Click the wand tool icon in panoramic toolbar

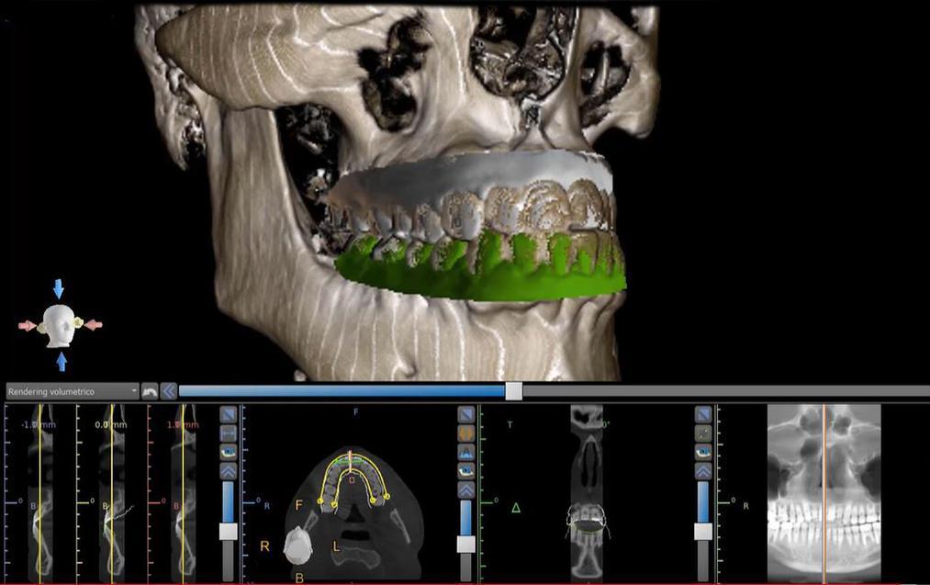703,433
